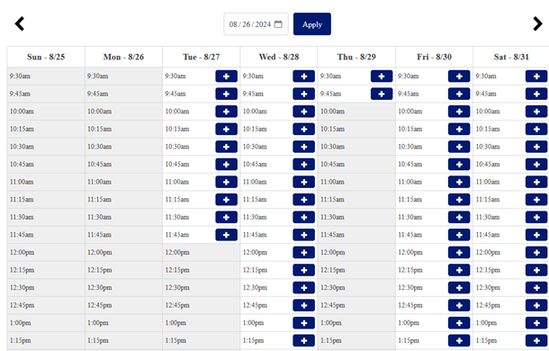Add the Thu 8/29 9:45am slot
This screenshot has width=549, height=351.
382,94
